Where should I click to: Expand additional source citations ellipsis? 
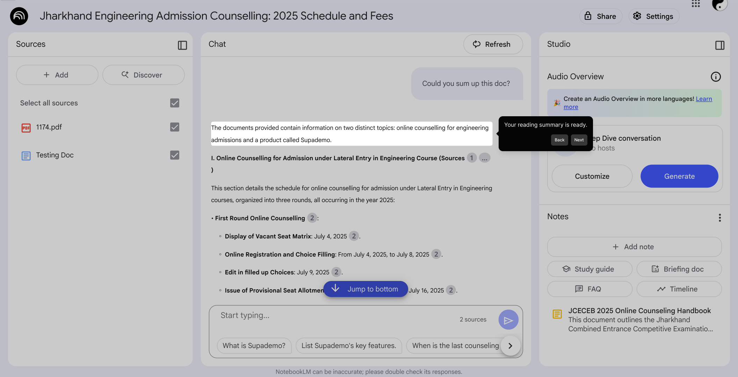coord(485,158)
